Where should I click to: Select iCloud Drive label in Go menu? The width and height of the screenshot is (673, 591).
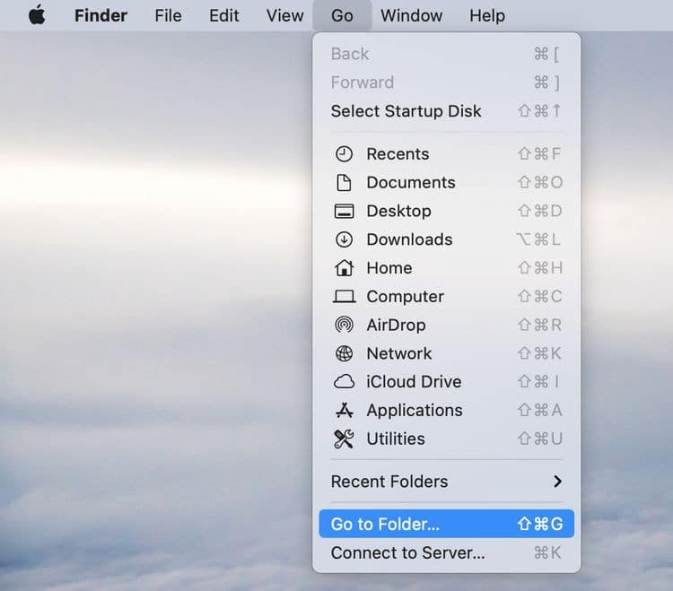[x=414, y=382]
